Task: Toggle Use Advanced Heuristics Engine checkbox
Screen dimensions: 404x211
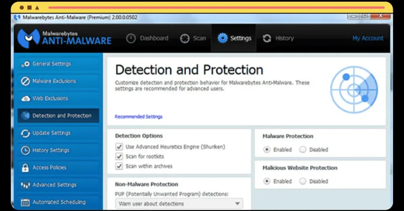Action: tap(119, 147)
